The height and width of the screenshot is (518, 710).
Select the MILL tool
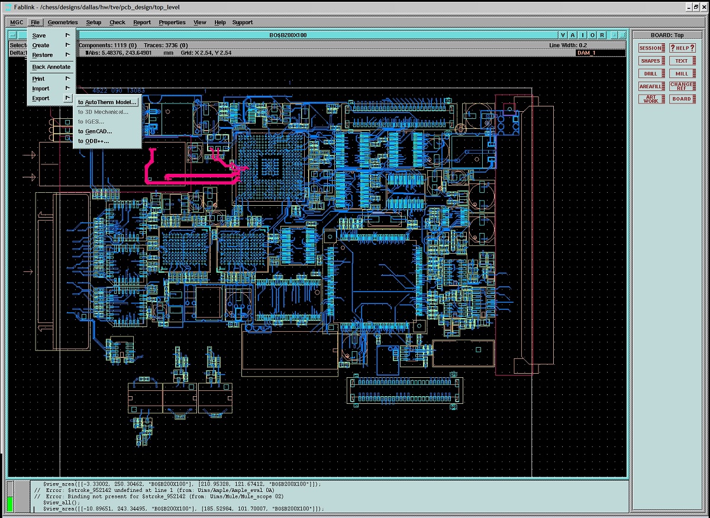[x=682, y=73]
